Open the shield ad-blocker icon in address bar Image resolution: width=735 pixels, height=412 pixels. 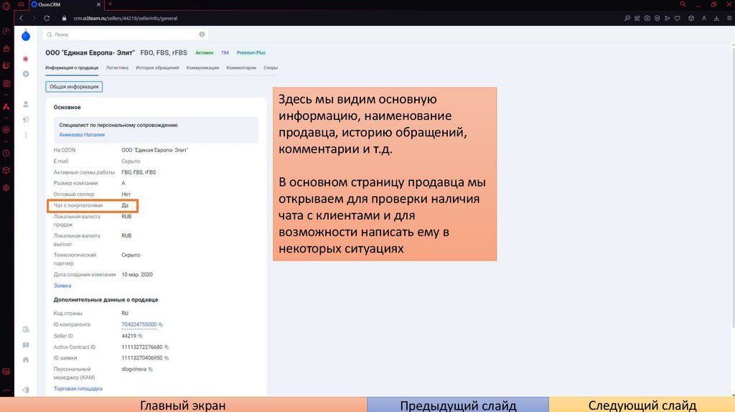pyautogui.click(x=657, y=18)
